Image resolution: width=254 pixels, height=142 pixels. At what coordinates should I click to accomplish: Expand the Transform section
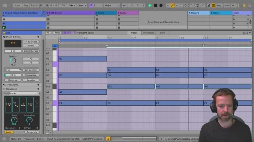38,85
